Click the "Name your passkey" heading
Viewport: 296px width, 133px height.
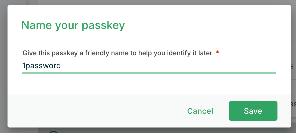click(73, 25)
